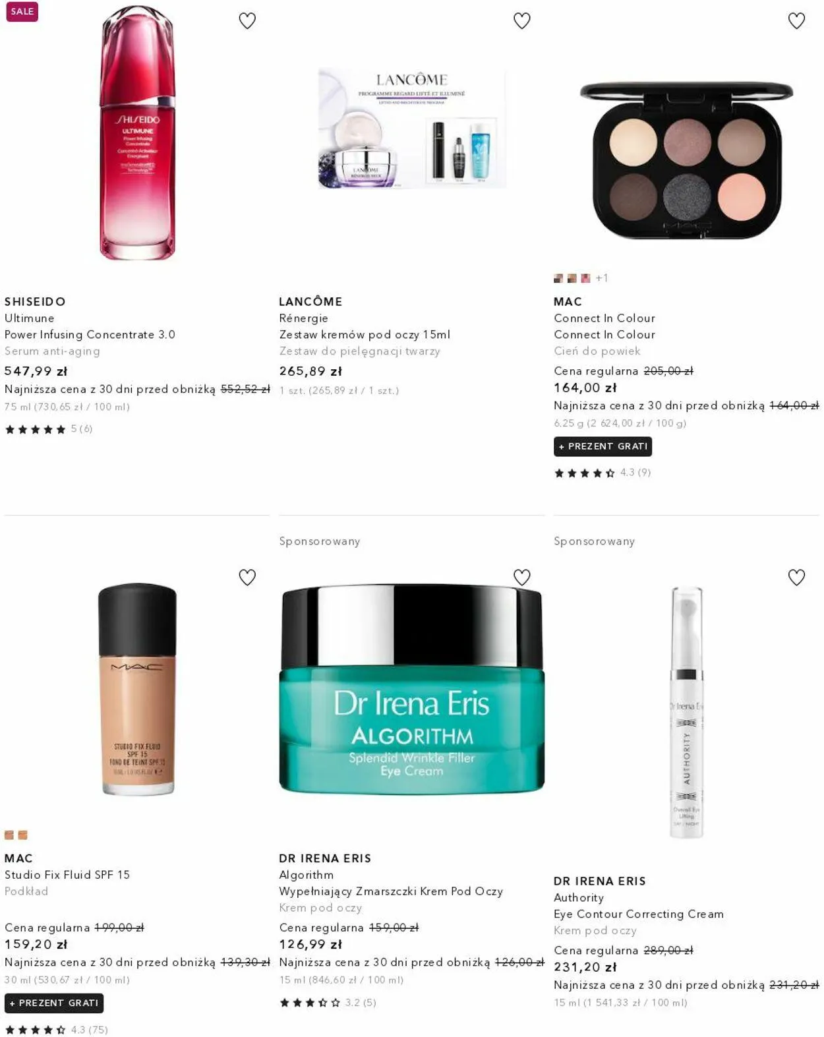This screenshot has width=824, height=1037.
Task: Save MAC Connect In Colour palette to wishlist
Action: (x=797, y=21)
